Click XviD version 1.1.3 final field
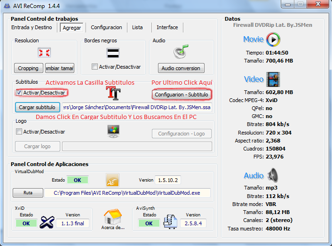The height and width of the screenshot is (246, 332). pyautogui.click(x=72, y=223)
